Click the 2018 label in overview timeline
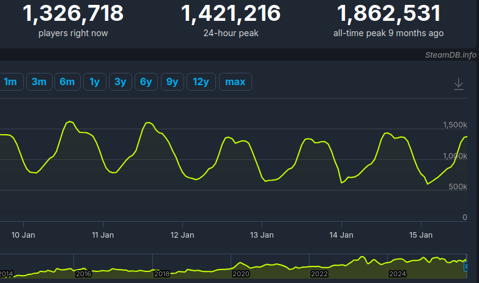This screenshot has width=479, height=283. pos(162,274)
